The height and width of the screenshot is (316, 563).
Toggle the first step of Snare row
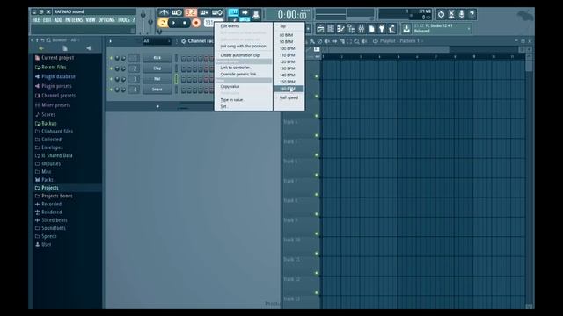click(x=183, y=90)
